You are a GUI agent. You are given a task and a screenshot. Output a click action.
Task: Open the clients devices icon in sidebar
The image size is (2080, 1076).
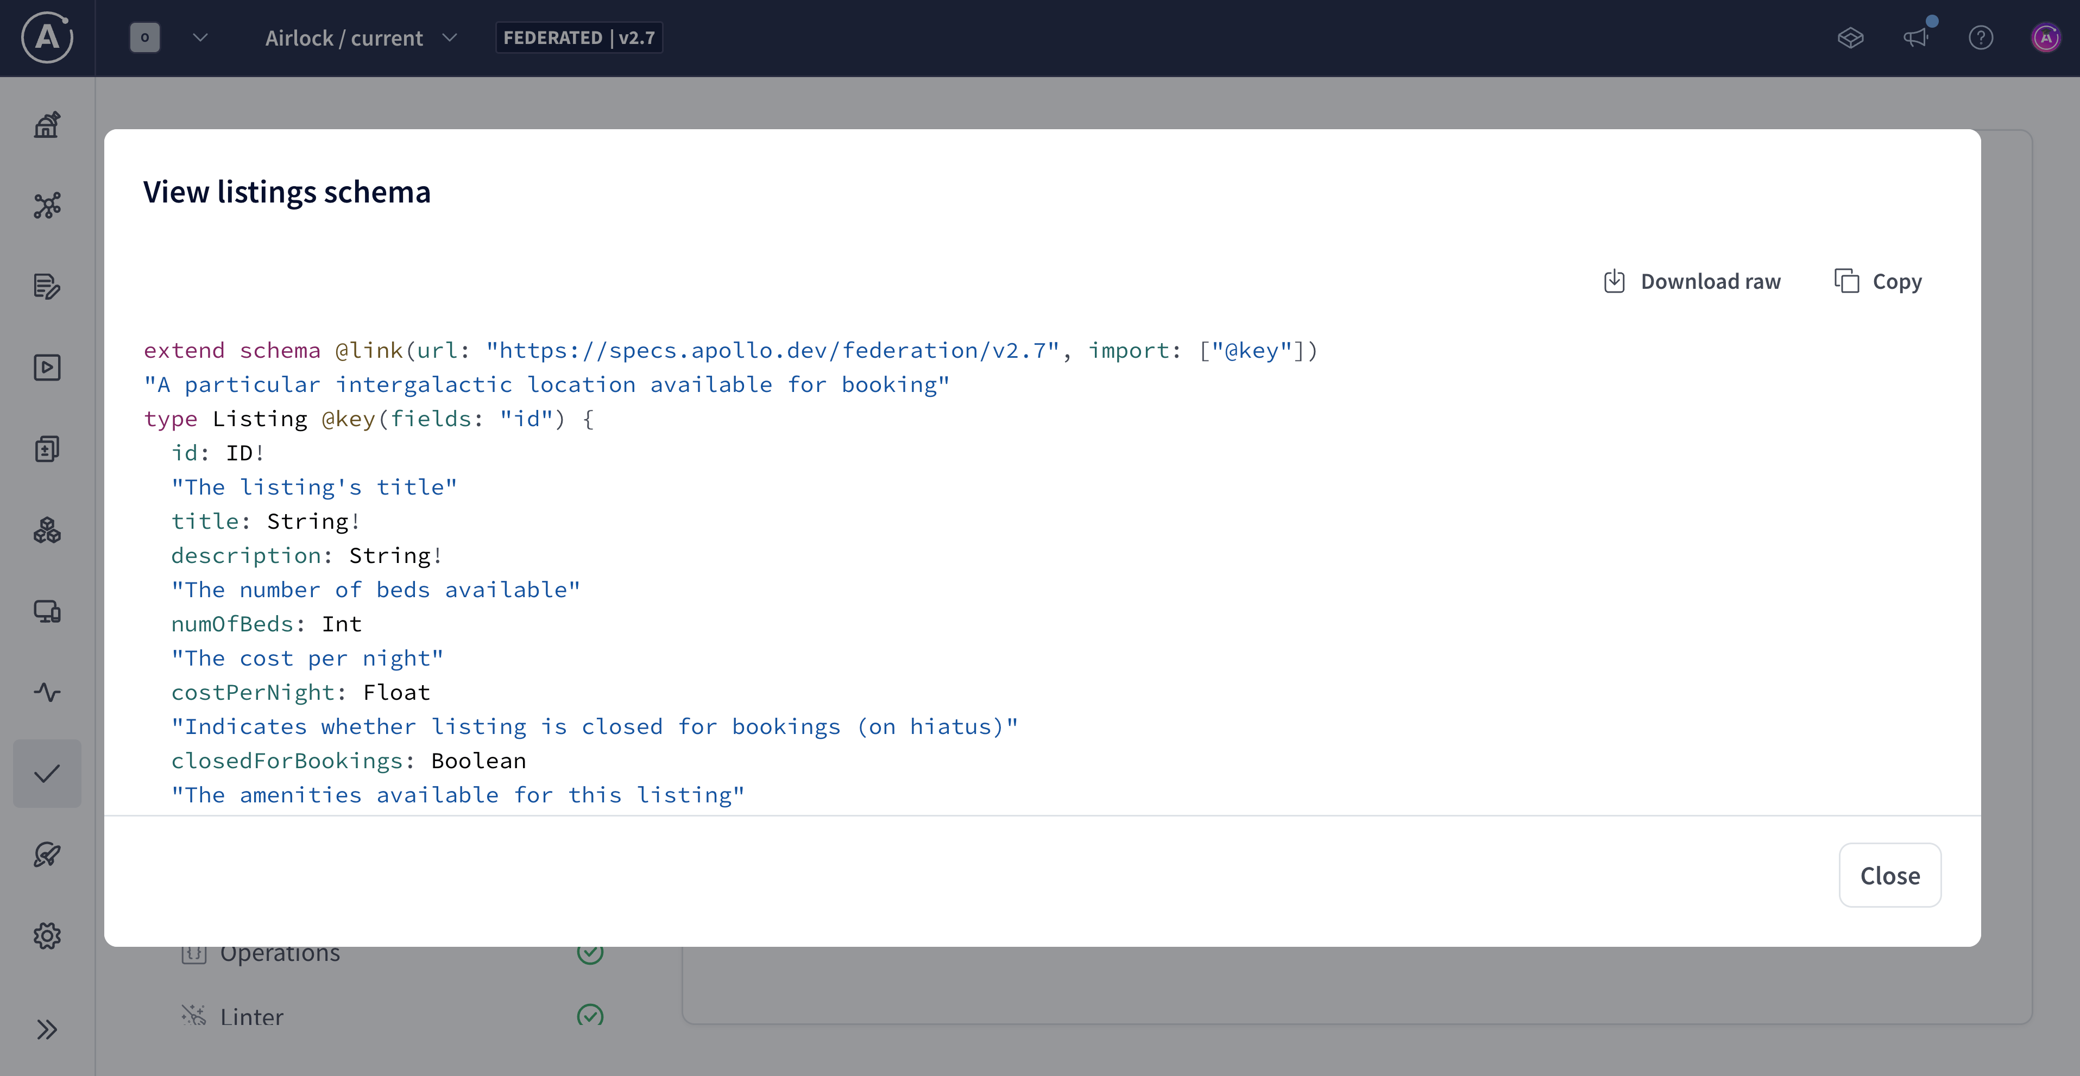coord(47,612)
